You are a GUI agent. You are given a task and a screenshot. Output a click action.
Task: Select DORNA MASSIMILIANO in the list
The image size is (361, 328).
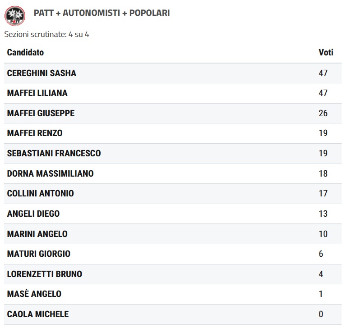(50, 173)
